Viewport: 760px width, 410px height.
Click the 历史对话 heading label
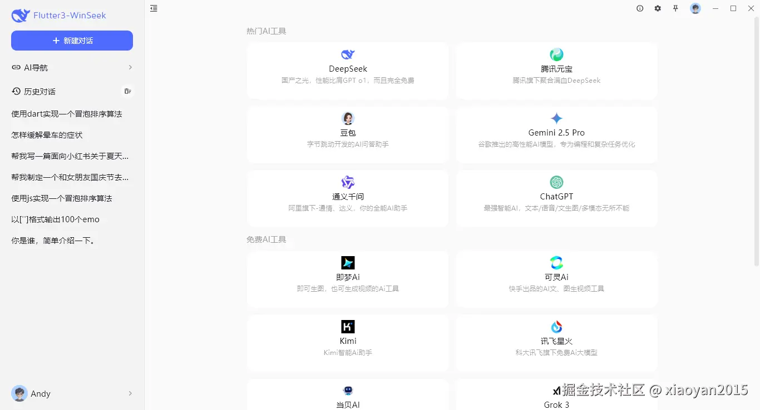tap(40, 91)
